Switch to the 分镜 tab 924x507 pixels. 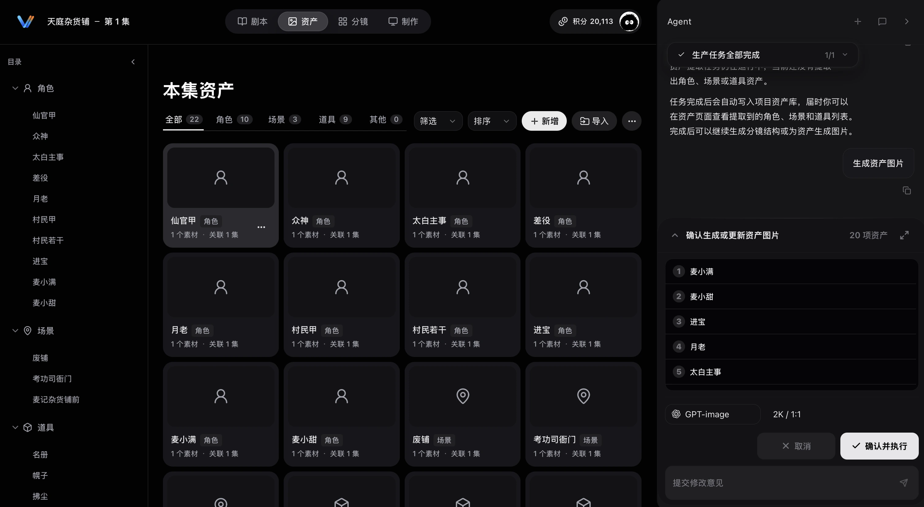click(353, 21)
